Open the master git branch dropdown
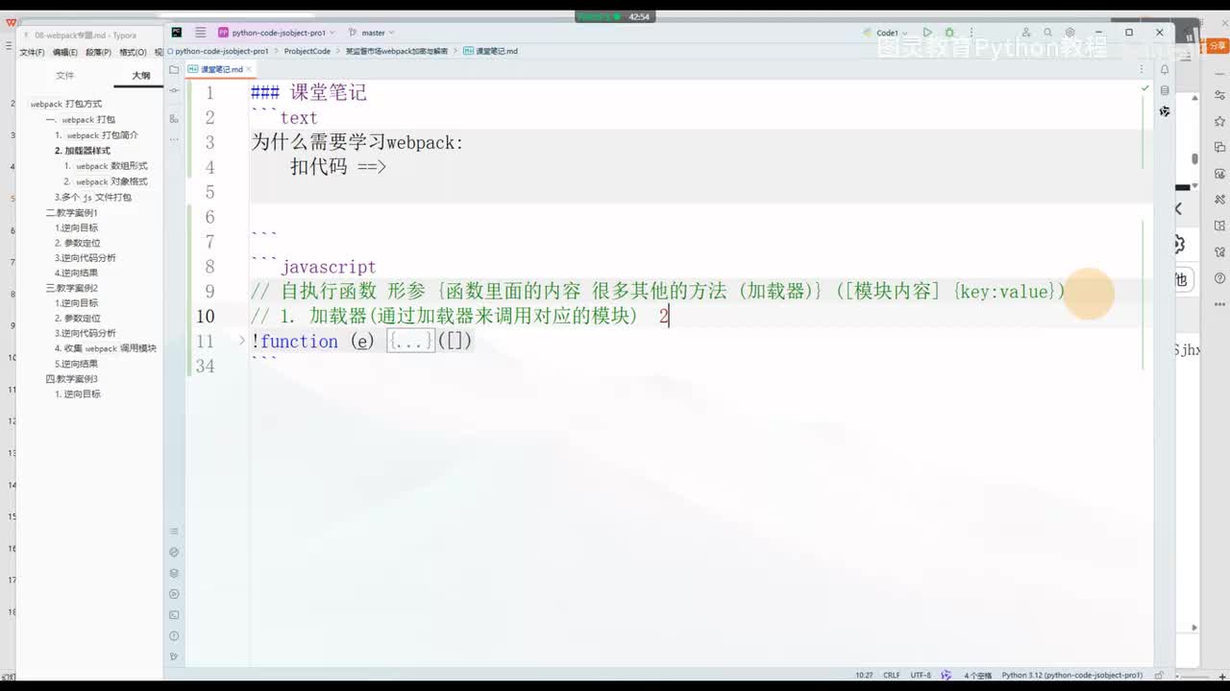 pos(372,33)
